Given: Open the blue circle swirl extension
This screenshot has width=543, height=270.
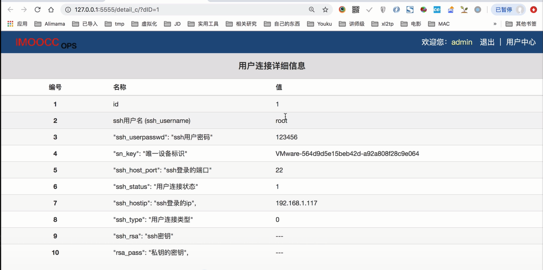Looking at the screenshot, I should click(x=396, y=9).
